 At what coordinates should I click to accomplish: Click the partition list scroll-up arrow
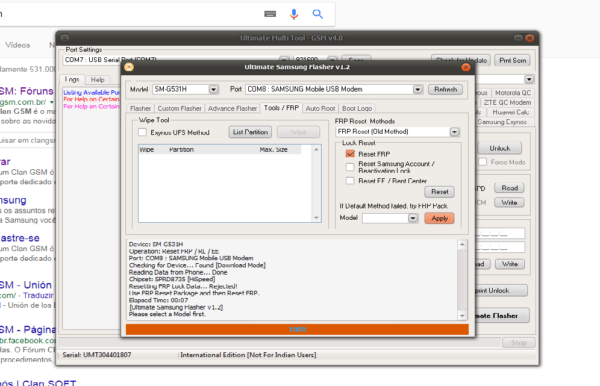click(316, 149)
